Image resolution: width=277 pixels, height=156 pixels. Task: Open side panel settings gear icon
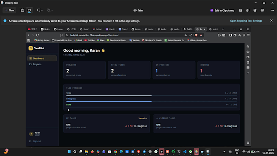[248, 143]
